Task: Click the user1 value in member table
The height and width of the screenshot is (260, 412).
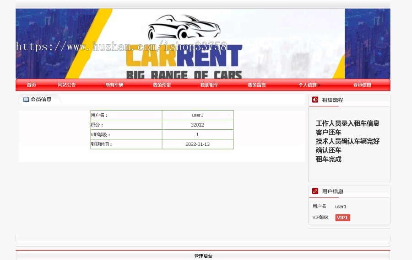Action: 198,115
